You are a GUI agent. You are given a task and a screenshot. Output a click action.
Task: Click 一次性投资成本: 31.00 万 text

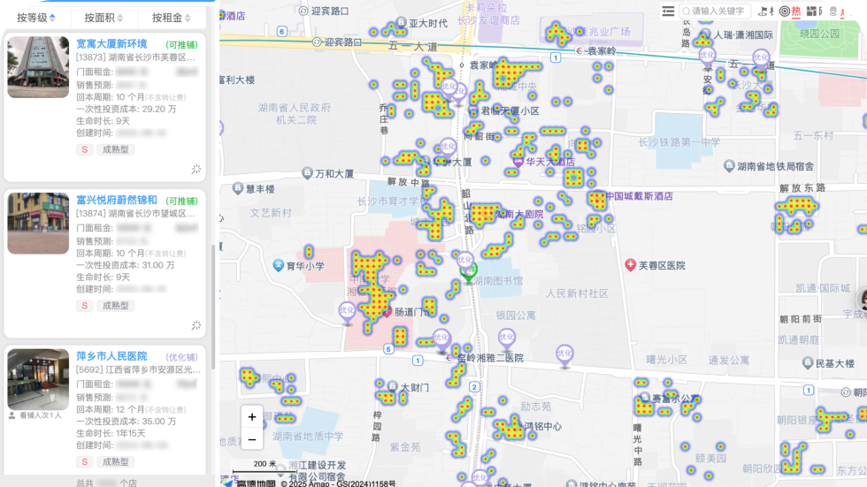click(125, 265)
